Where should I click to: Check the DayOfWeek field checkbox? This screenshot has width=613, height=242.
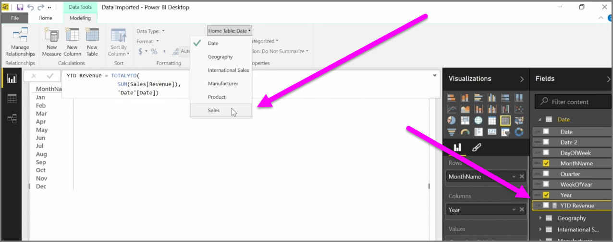(x=546, y=153)
